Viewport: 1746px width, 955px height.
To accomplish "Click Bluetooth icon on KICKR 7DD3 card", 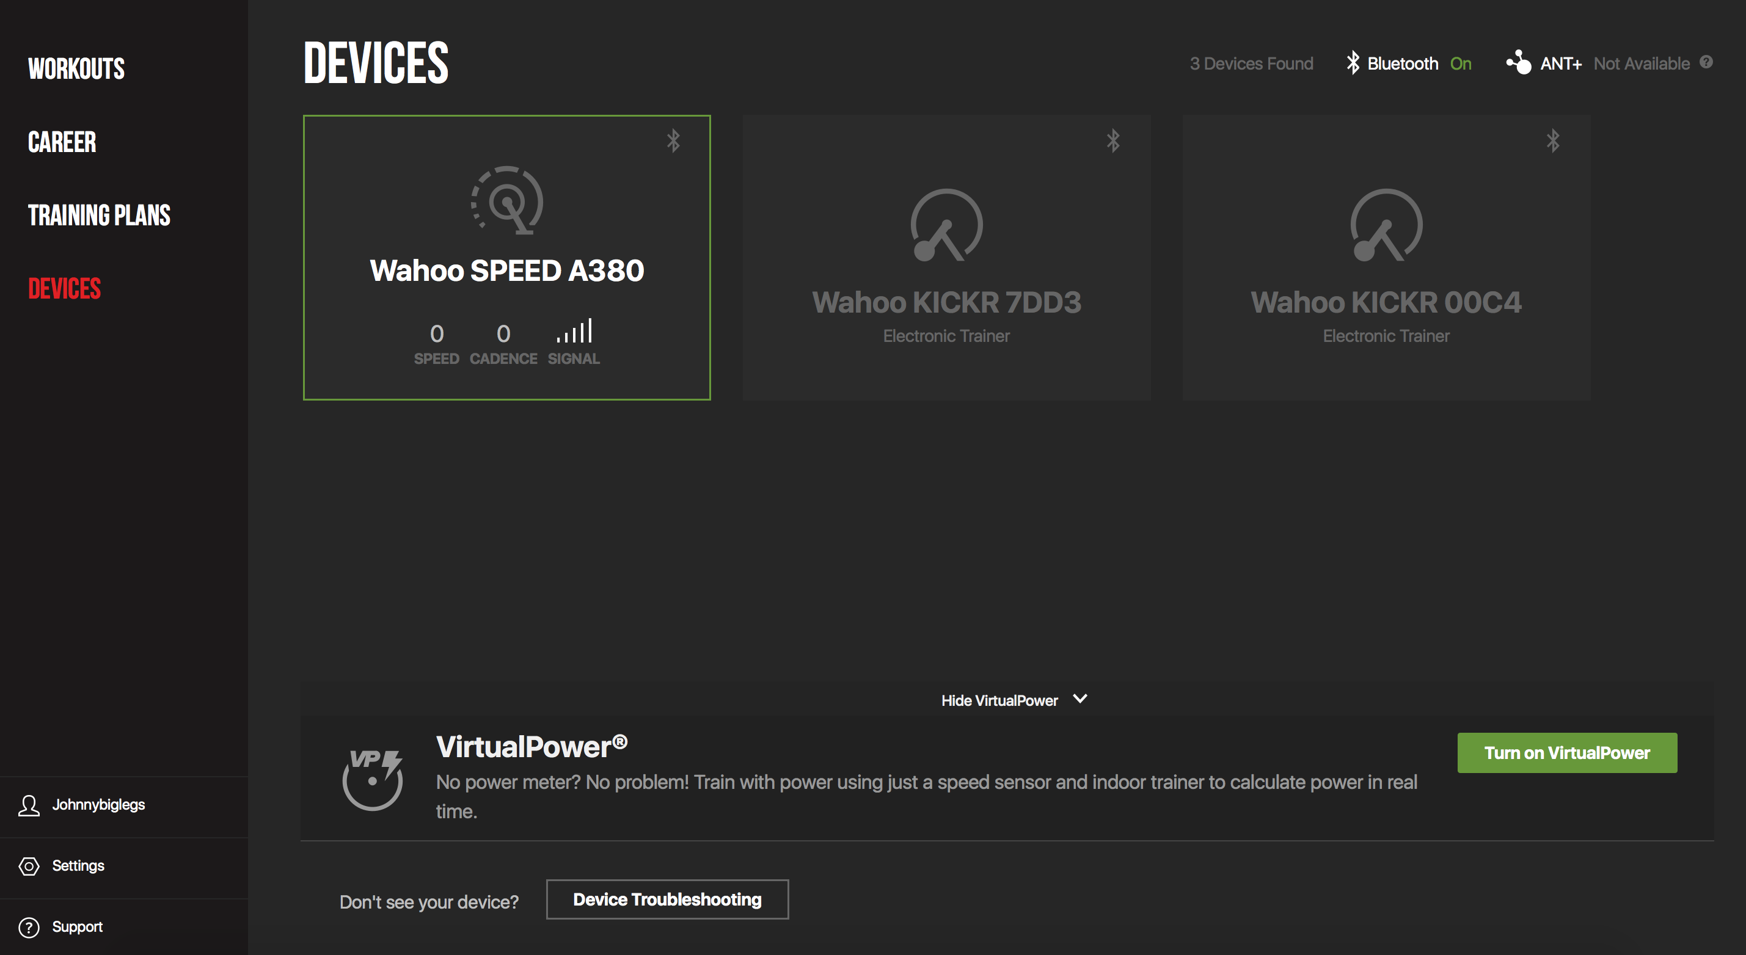I will point(1113,141).
